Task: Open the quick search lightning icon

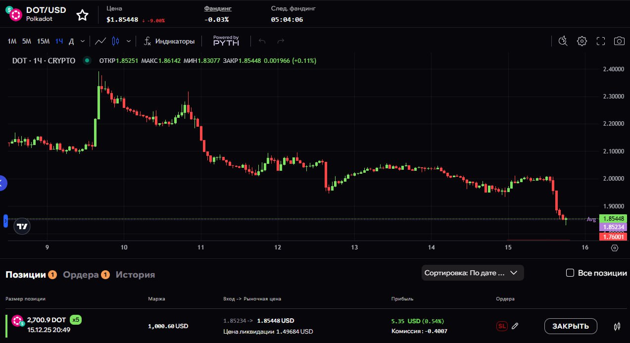Action: pos(563,41)
